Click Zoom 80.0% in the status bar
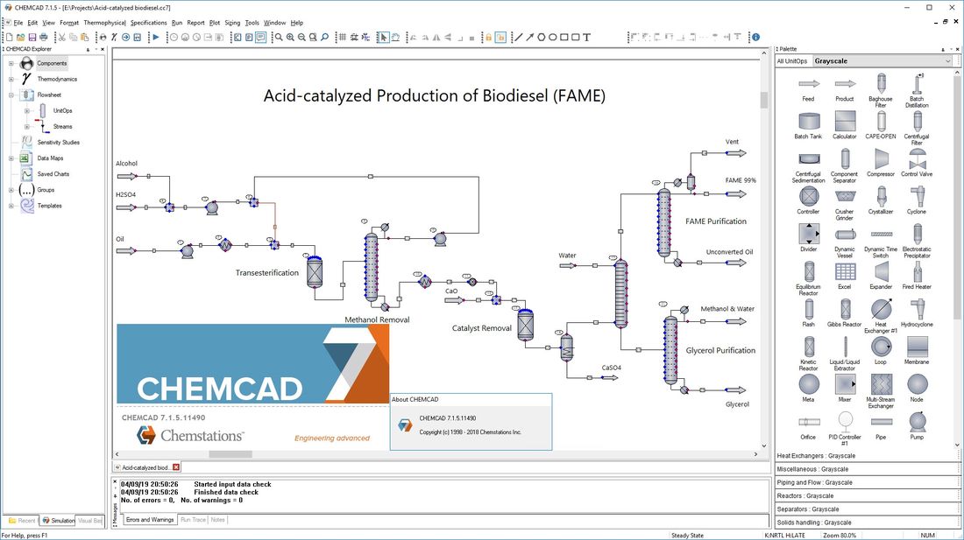 [840, 536]
